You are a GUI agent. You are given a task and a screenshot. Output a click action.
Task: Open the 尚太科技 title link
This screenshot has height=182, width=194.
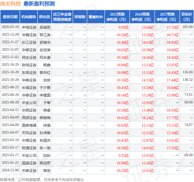tap(10, 4)
